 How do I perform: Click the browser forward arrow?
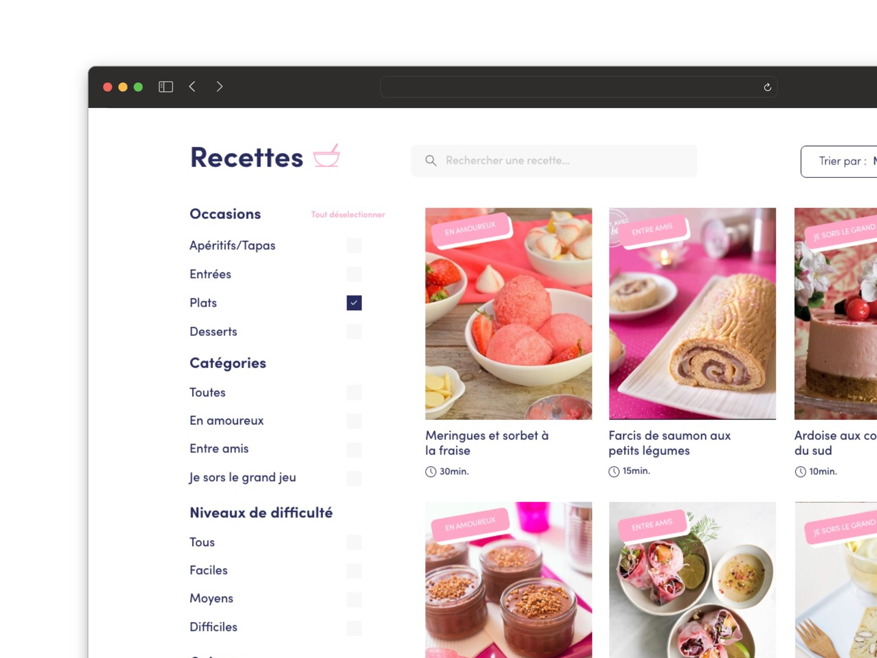220,87
